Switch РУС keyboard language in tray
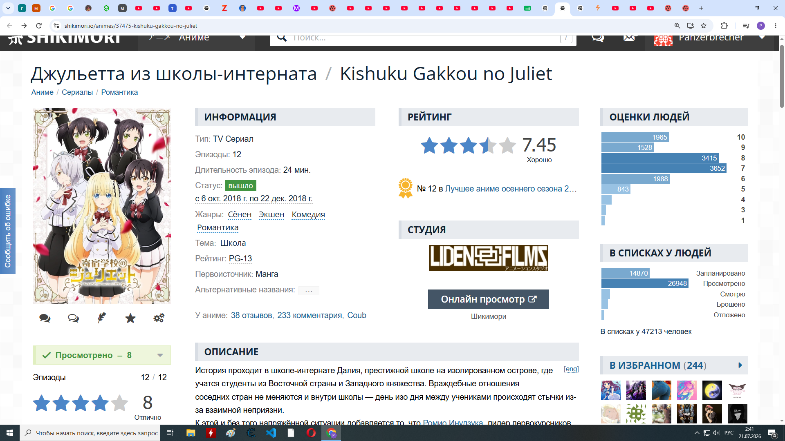Screen dimensions: 785x441 click(x=729, y=433)
